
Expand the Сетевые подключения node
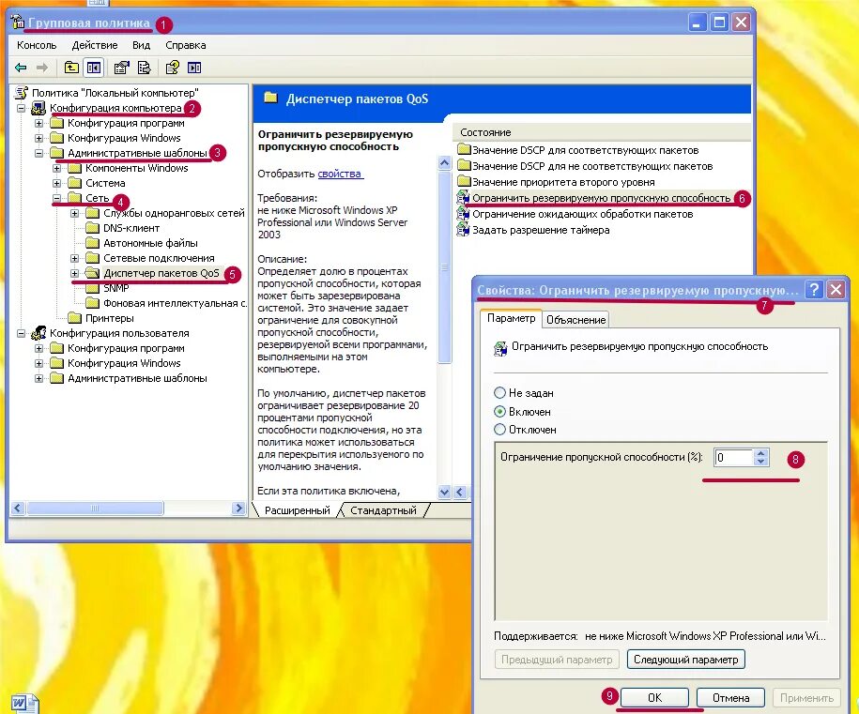[75, 258]
